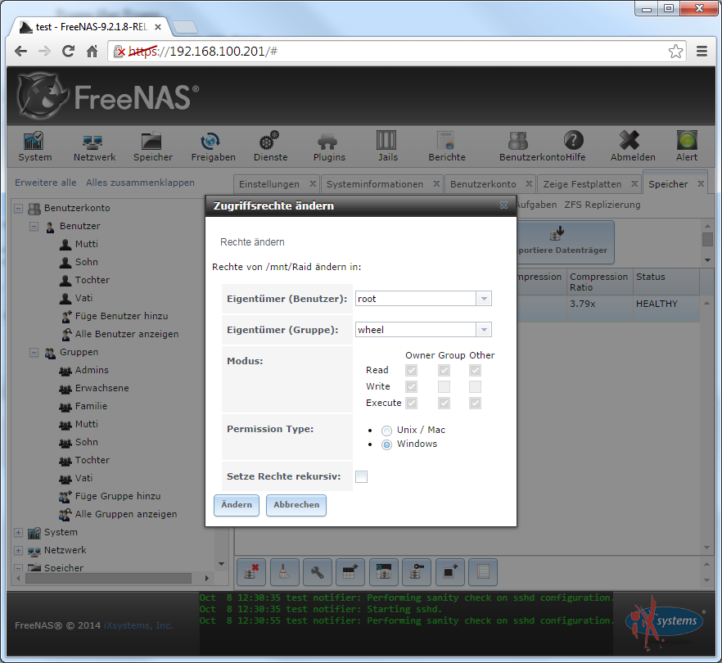The width and height of the screenshot is (722, 663).
Task: Open the iXsystems, Inc. link
Action: [x=138, y=625]
